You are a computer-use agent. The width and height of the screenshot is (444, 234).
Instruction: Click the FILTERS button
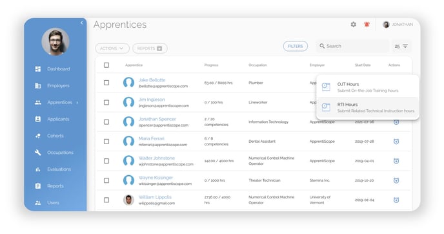click(296, 47)
